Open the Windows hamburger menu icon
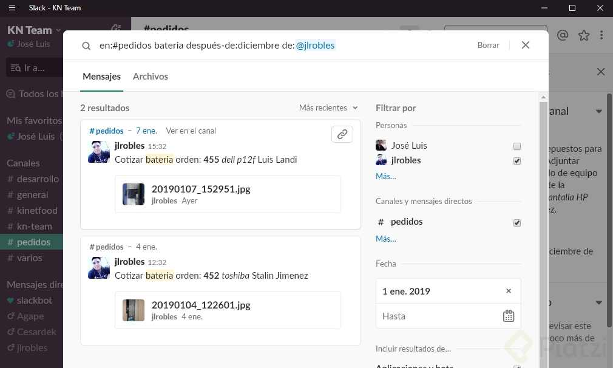 pyautogui.click(x=12, y=8)
